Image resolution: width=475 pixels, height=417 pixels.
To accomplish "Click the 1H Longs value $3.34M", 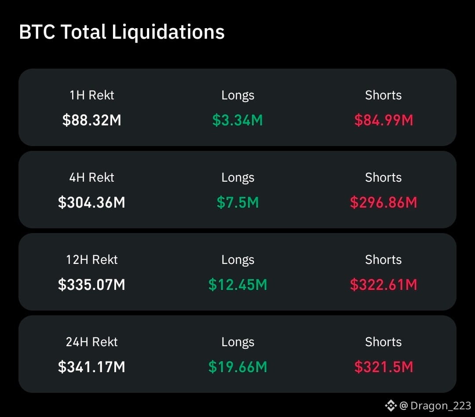I will click(x=237, y=120).
